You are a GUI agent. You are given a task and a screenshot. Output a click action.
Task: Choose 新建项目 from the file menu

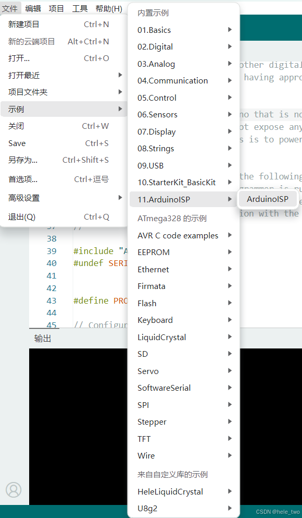click(64, 25)
